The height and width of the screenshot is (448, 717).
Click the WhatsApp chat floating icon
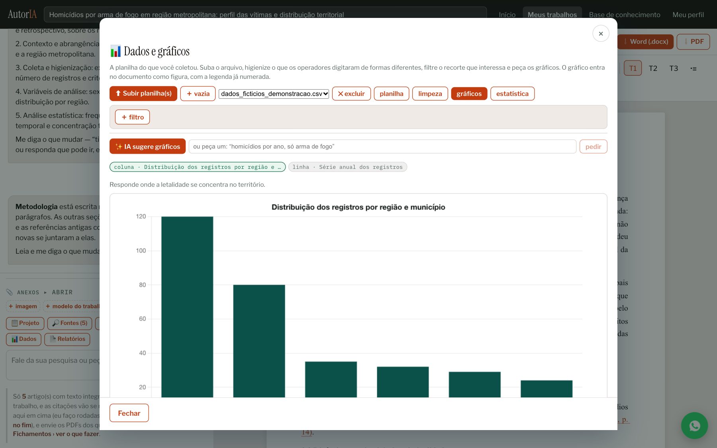pyautogui.click(x=694, y=425)
